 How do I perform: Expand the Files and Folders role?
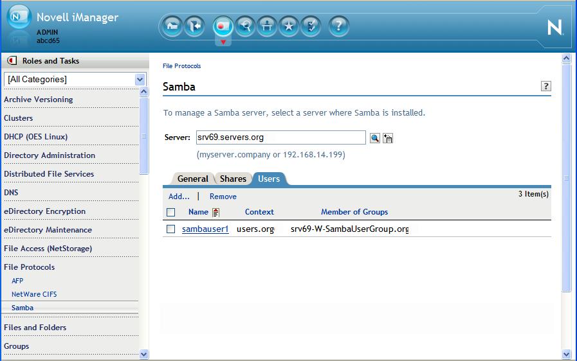tap(35, 327)
